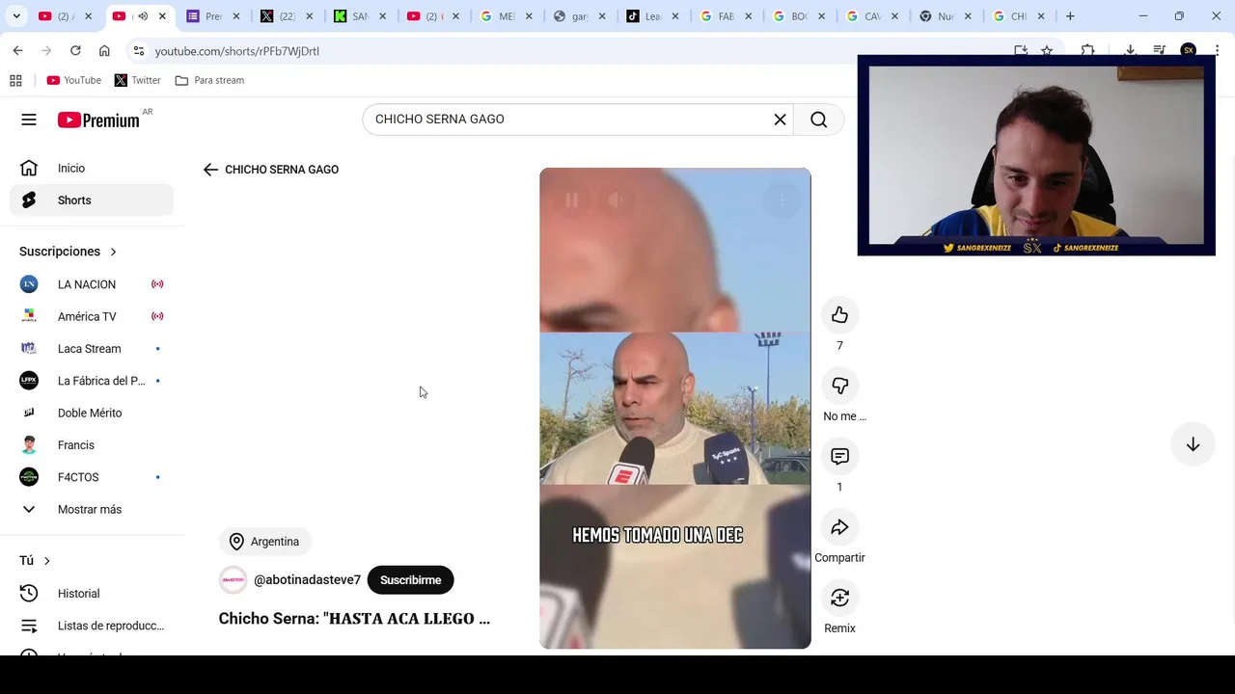Image resolution: width=1235 pixels, height=694 pixels.
Task: Open the Twitter bookmark in the bookmarks bar
Action: (x=138, y=80)
